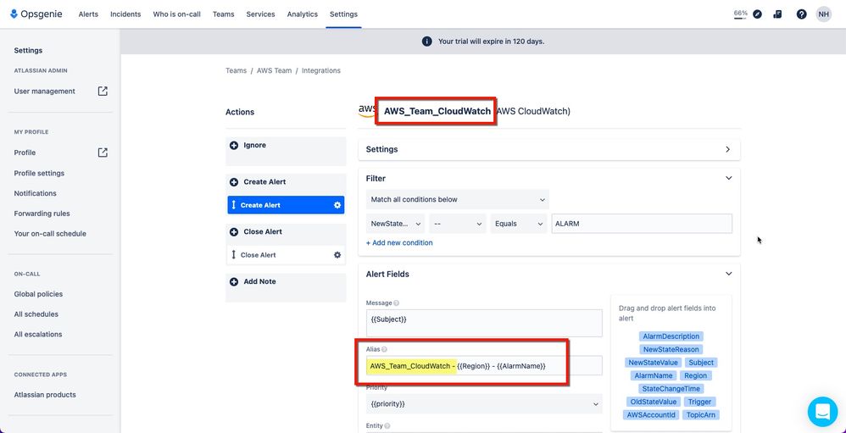Open the Incidents menu
Viewport: 846px width, 433px height.
point(125,14)
